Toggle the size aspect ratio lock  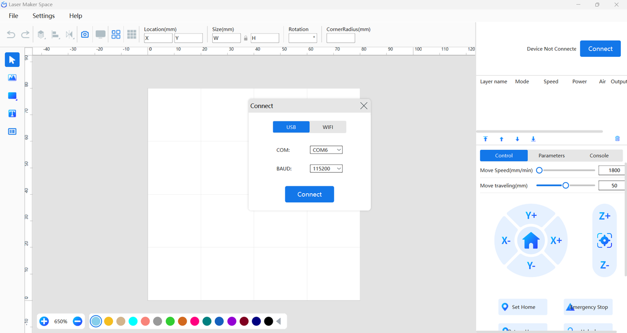click(246, 38)
